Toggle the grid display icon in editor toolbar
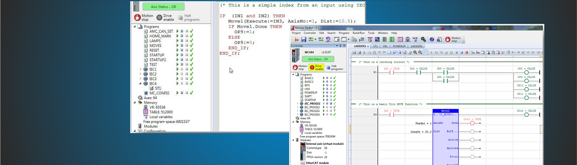This screenshot has width=577, height=165. coord(425,52)
